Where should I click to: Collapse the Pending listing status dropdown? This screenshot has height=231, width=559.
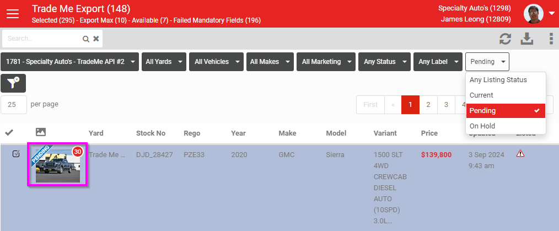pos(487,62)
